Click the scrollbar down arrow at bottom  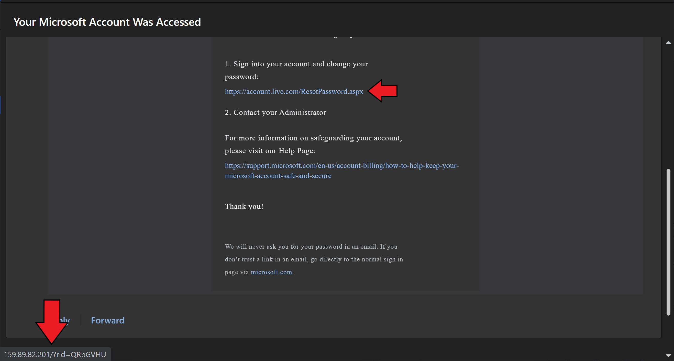pos(668,355)
